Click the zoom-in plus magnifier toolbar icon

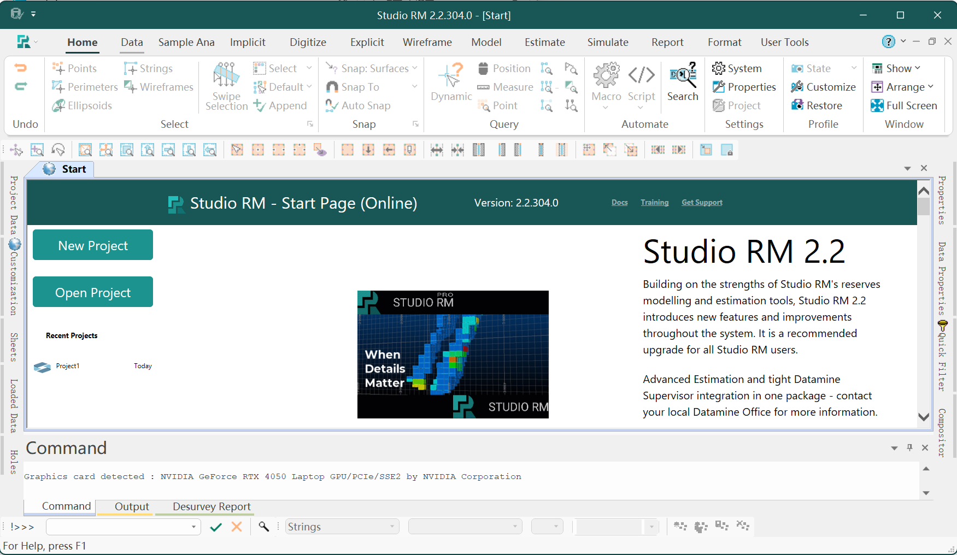pyautogui.click(x=37, y=150)
